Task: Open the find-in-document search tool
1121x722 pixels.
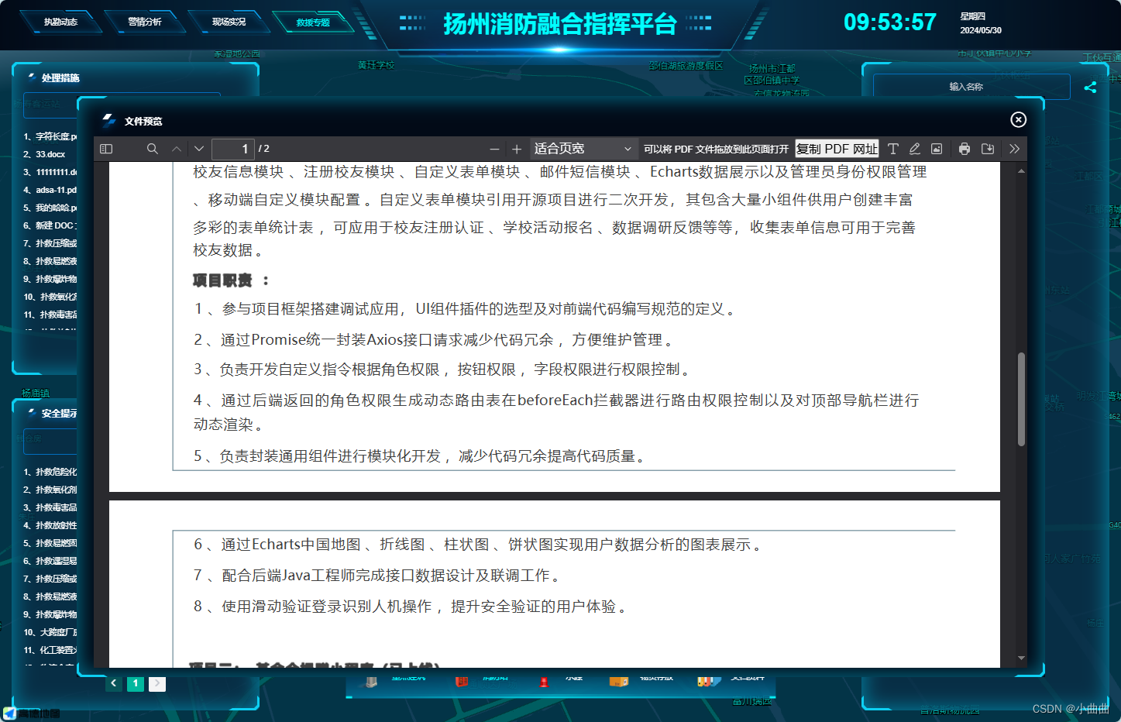Action: point(153,149)
